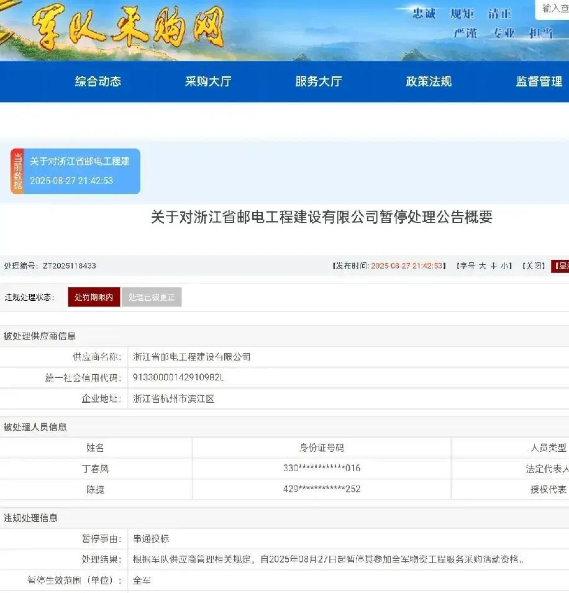
Task: Click the 处理编号 ZT2025118433 text
Action: [x=50, y=266]
